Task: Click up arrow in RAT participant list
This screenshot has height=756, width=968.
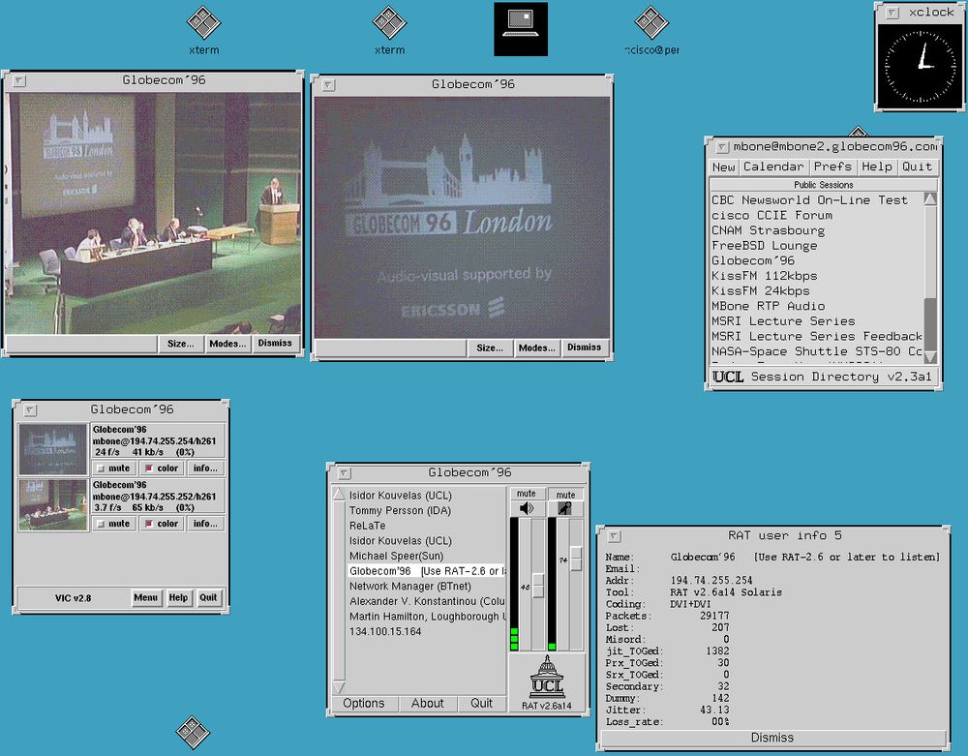Action: [x=339, y=495]
